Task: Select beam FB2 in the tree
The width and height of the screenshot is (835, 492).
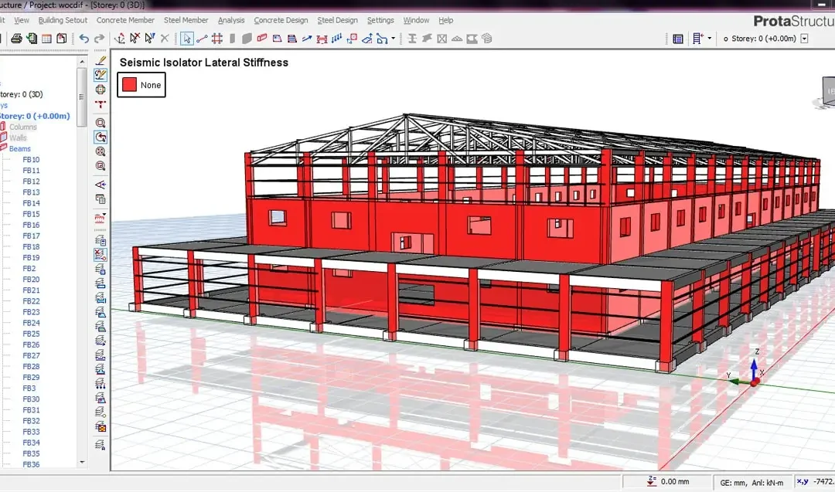Action: (29, 269)
